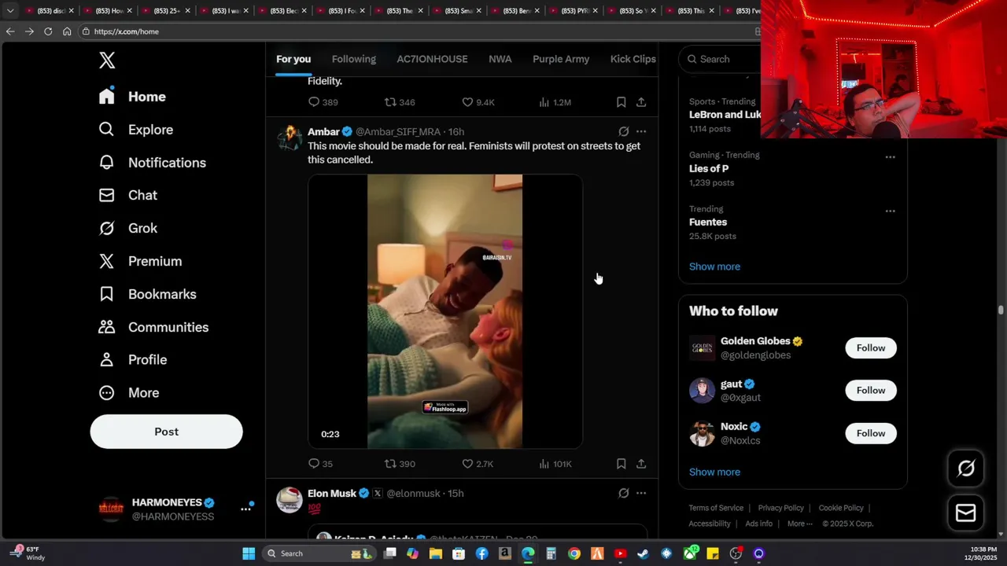This screenshot has width=1007, height=566.
Task: Open the Home section
Action: (x=132, y=97)
